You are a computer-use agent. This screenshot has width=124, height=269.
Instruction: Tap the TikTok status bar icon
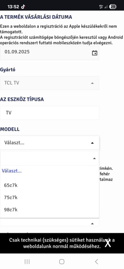[23, 7]
